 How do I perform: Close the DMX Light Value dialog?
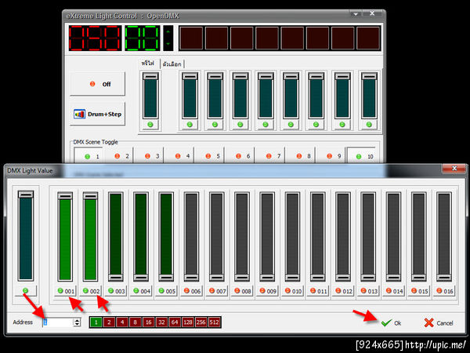click(454, 169)
